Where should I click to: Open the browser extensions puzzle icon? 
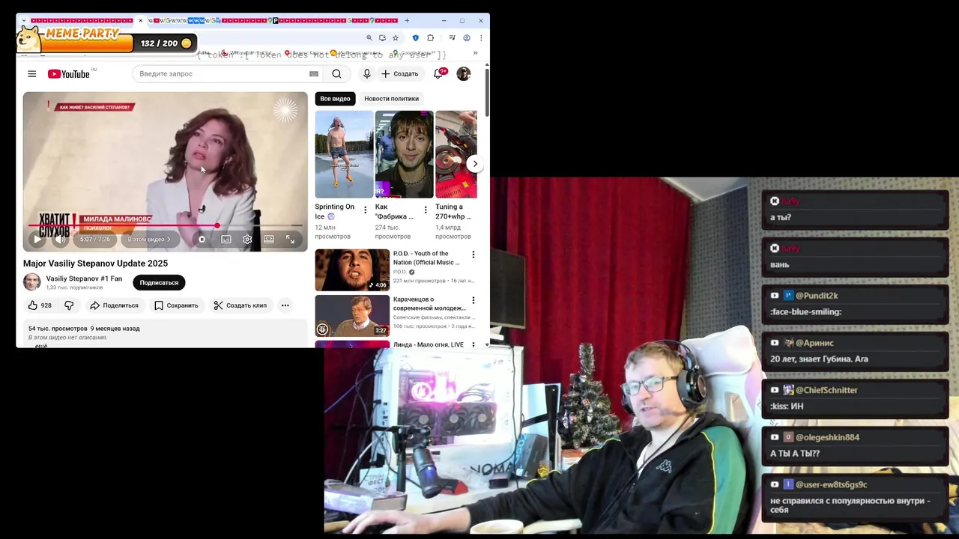click(430, 37)
